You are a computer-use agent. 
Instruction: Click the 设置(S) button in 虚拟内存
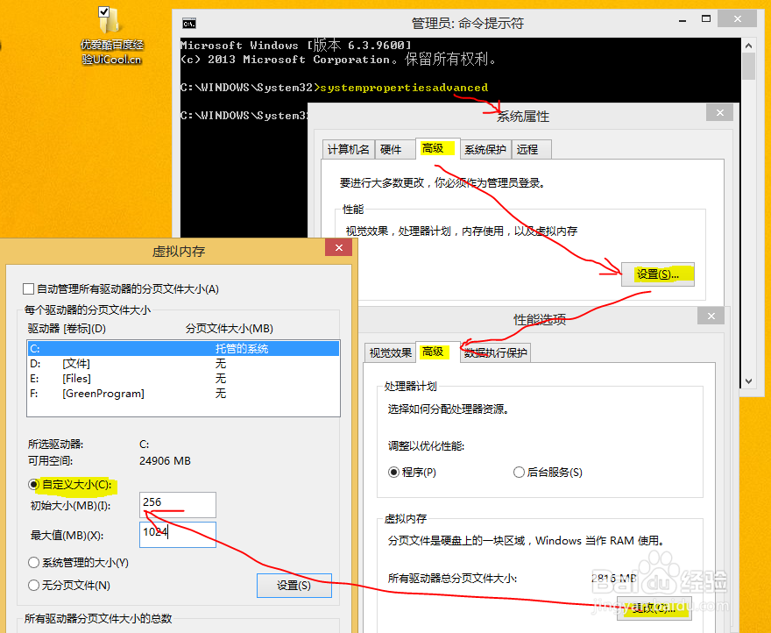294,586
